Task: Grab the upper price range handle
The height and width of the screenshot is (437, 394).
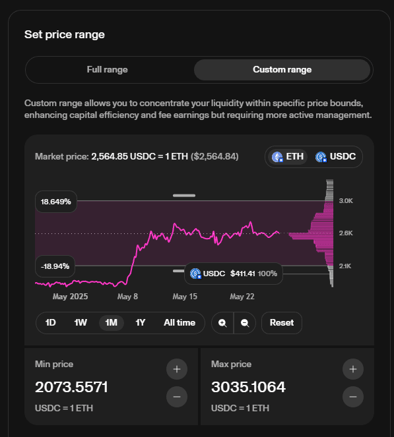Action: pos(184,196)
